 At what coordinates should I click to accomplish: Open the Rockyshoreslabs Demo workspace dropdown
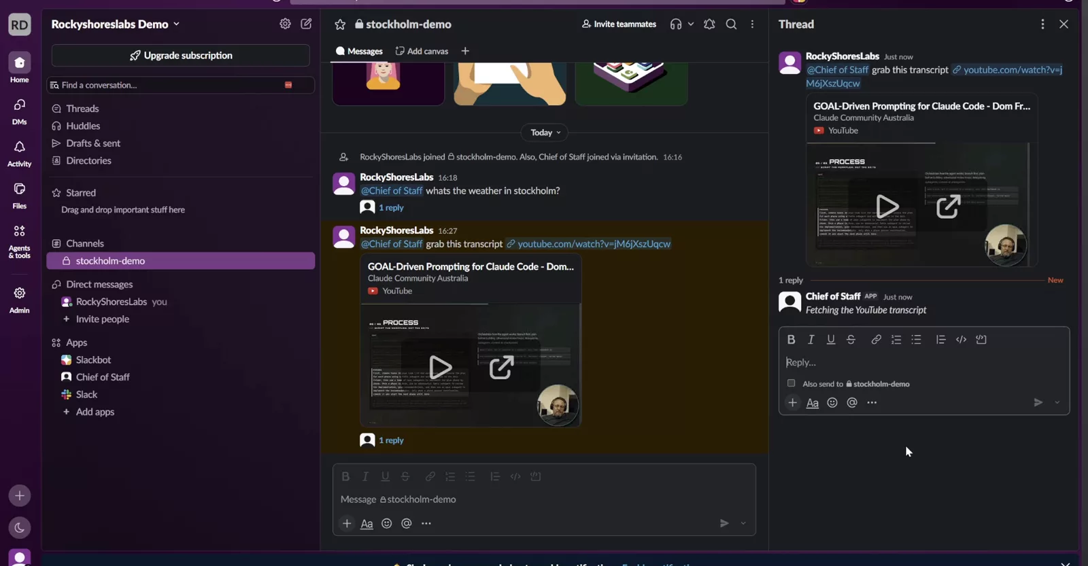[116, 24]
